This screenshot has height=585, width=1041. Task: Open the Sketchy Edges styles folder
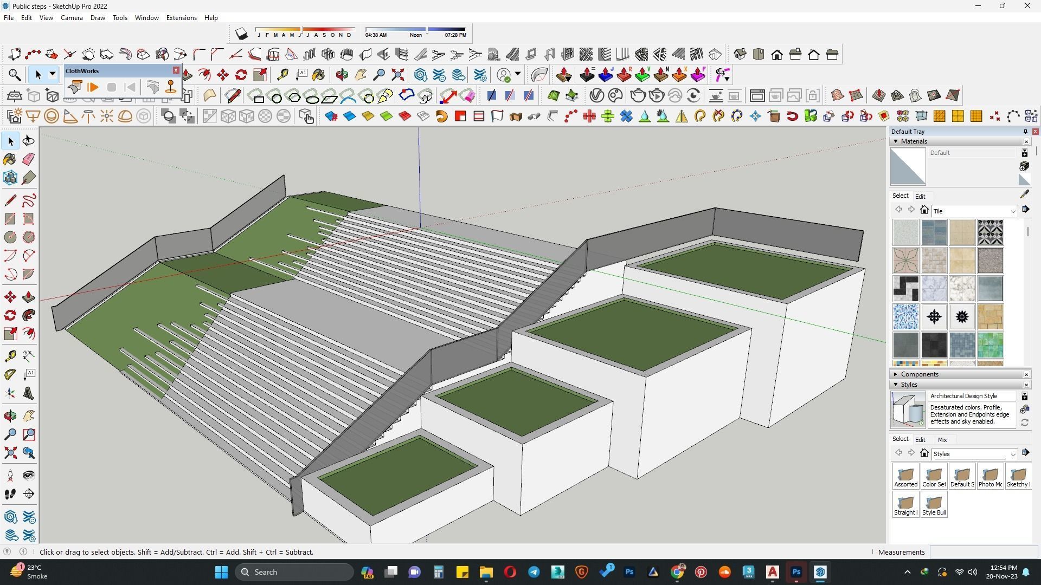[1018, 477]
